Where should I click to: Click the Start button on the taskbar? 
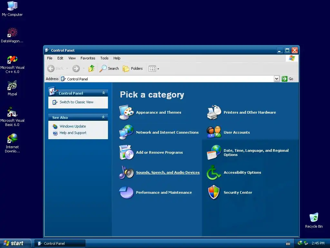coord(15,243)
